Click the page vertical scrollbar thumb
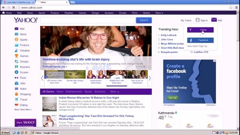 point(238,27)
